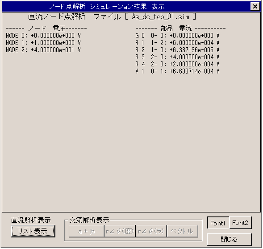The height and width of the screenshot is (249, 263).
Task: Click the V 1 current row
Action: (177, 71)
